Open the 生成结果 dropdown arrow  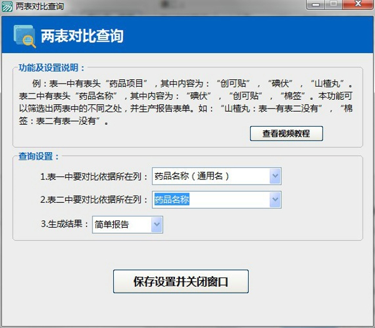point(156,224)
